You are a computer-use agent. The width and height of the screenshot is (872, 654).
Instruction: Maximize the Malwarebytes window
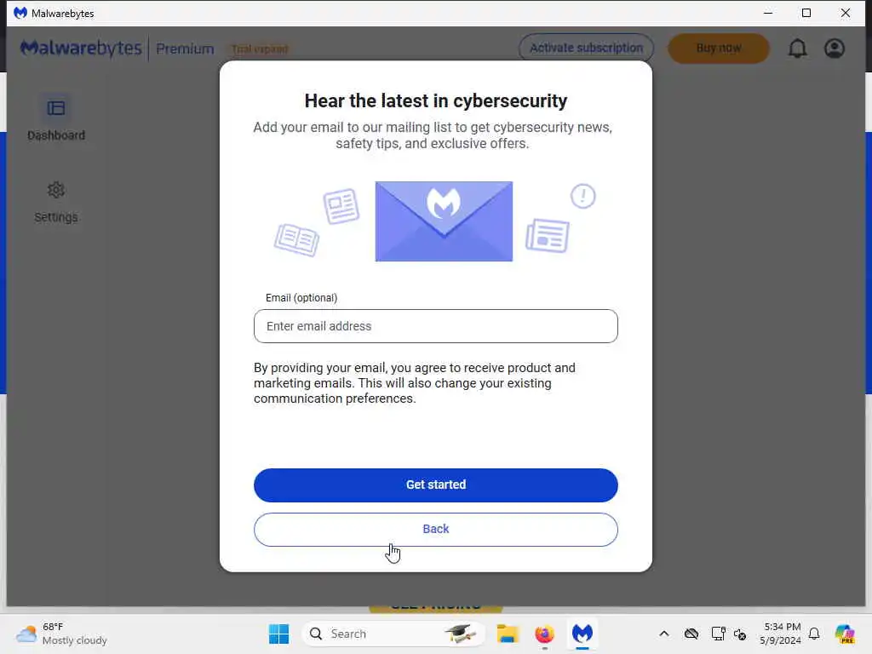point(806,13)
